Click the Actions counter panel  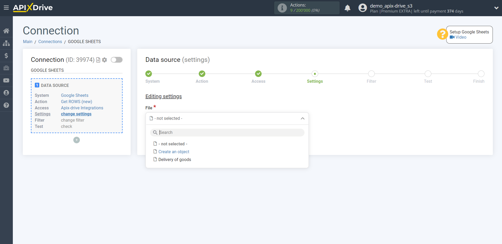(x=307, y=8)
